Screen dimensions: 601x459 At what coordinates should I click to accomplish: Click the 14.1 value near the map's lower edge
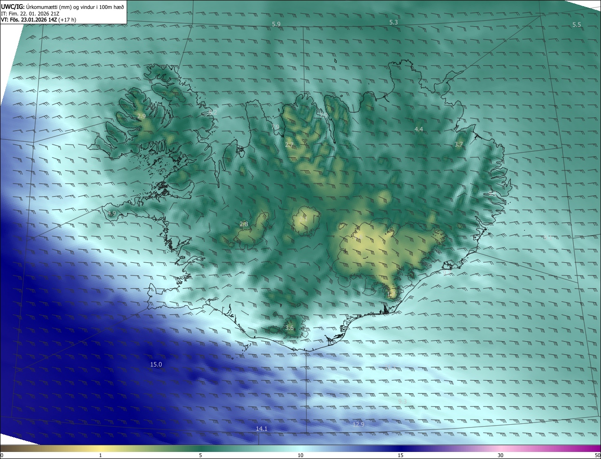(x=262, y=429)
